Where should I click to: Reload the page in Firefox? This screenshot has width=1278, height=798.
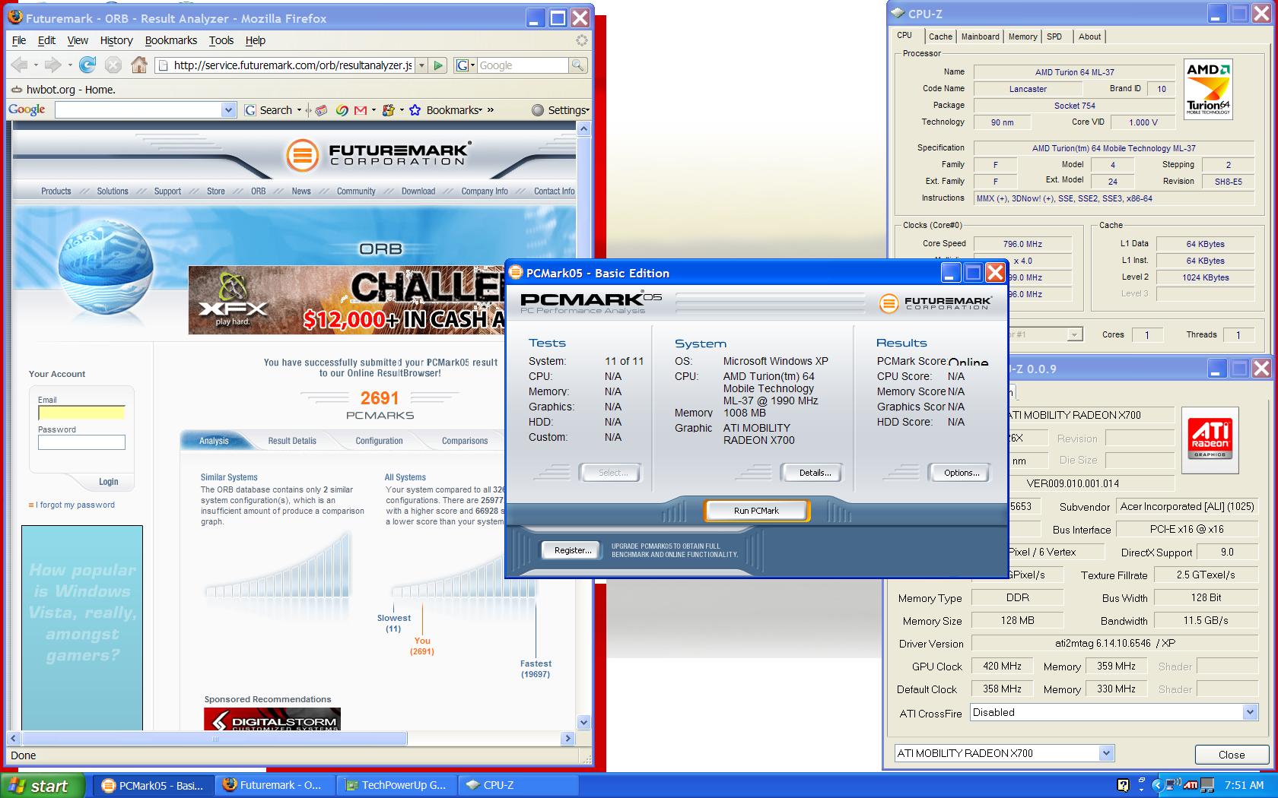(88, 65)
